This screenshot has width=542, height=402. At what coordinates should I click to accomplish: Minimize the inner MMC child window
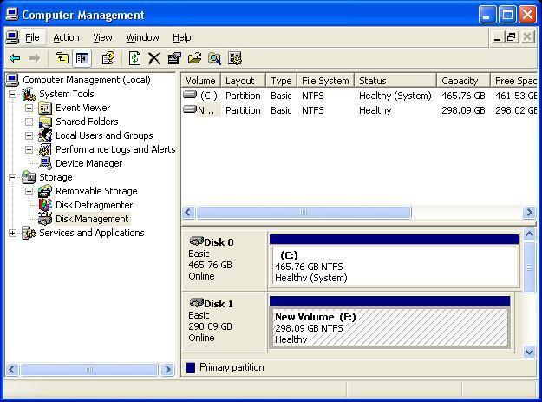coord(498,36)
